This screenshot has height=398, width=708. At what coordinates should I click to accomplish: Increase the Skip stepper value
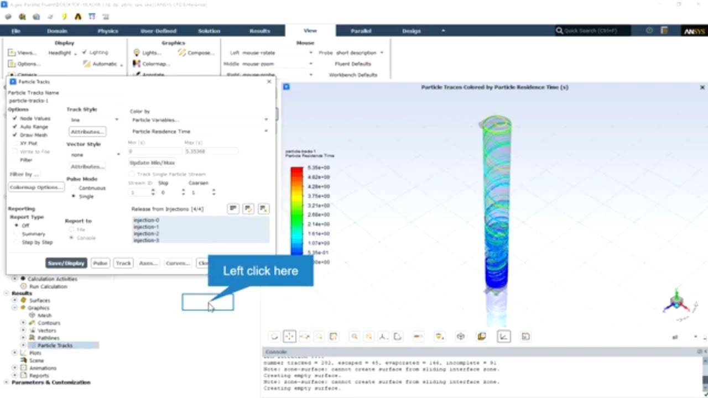point(183,190)
